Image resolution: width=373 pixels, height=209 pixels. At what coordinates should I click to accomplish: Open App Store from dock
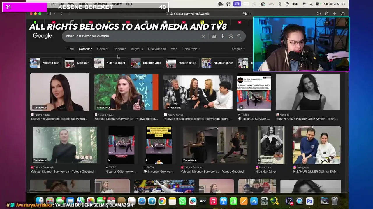254,201
